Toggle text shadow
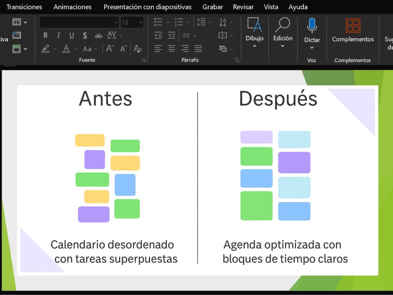This screenshot has width=393, height=295. coord(85,35)
